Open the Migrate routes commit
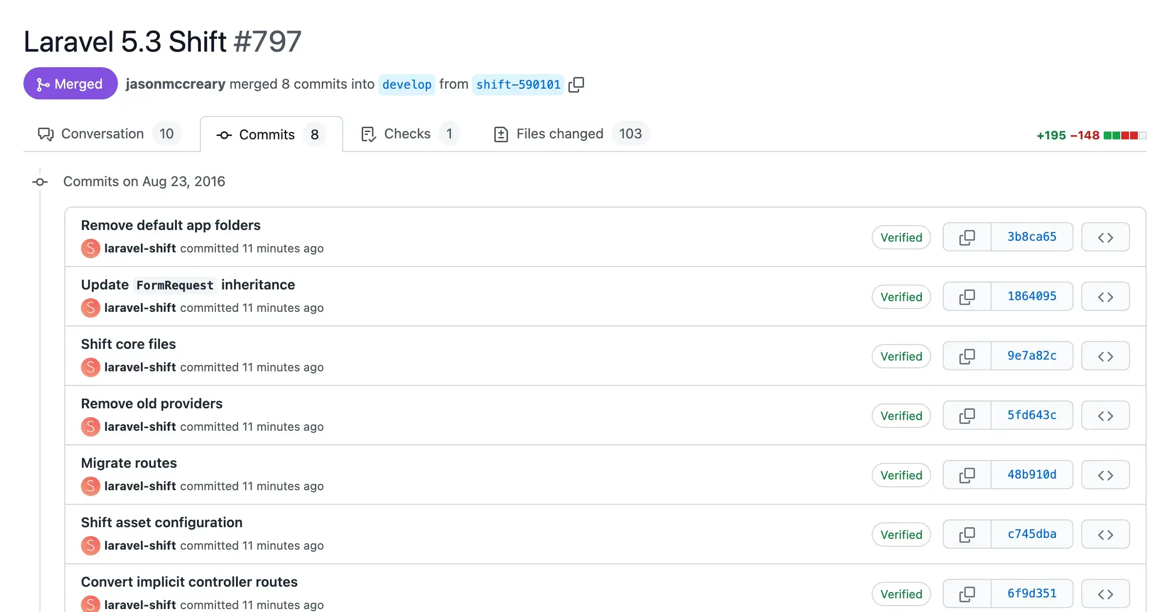The image size is (1170, 612). click(129, 463)
